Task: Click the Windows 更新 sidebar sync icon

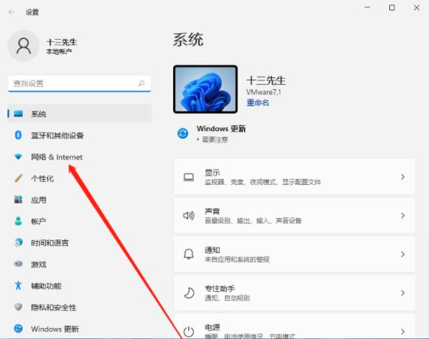Action: (x=18, y=329)
